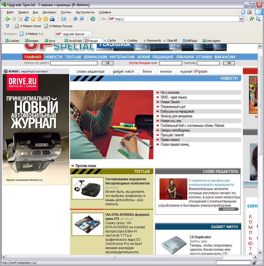Click the blue arrow search icon at toolbar end
Screen dimensions: 264x266
[x=258, y=19]
